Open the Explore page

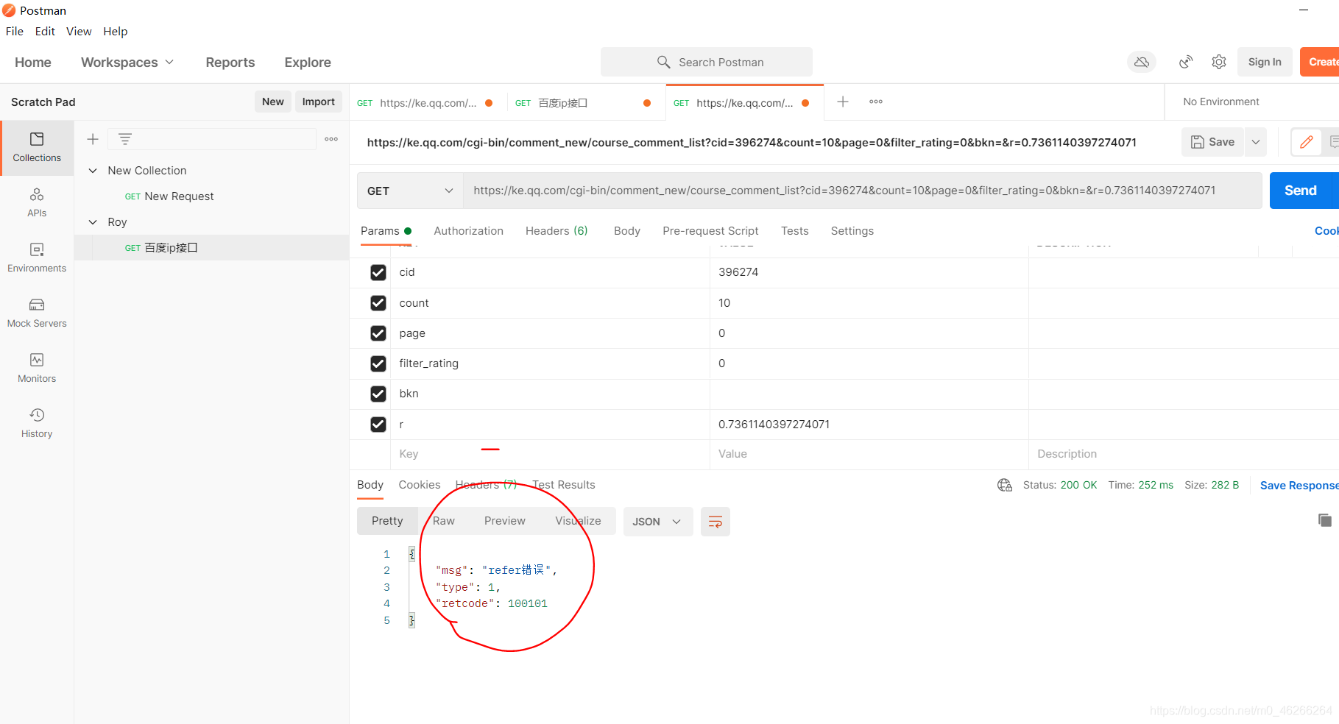click(308, 63)
